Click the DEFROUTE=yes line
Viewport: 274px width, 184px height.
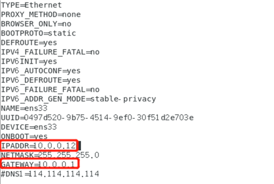[29, 43]
